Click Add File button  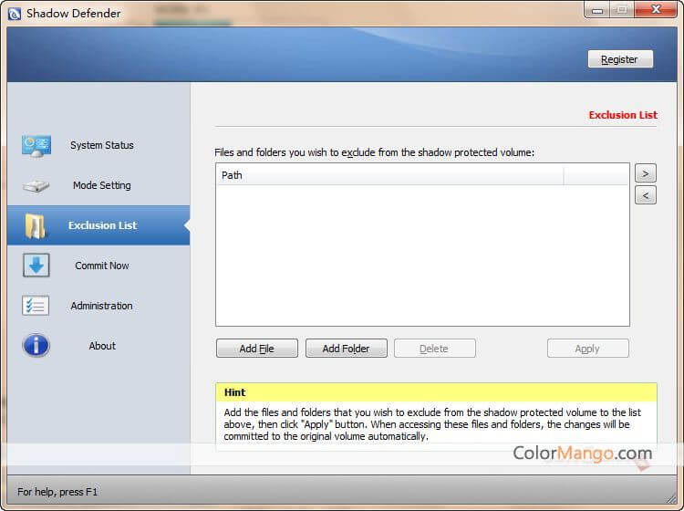[257, 349]
